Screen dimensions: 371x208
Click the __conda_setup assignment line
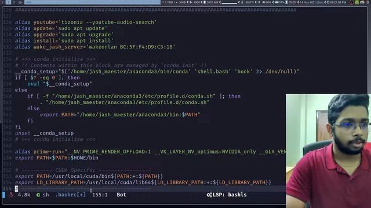pos(157,72)
